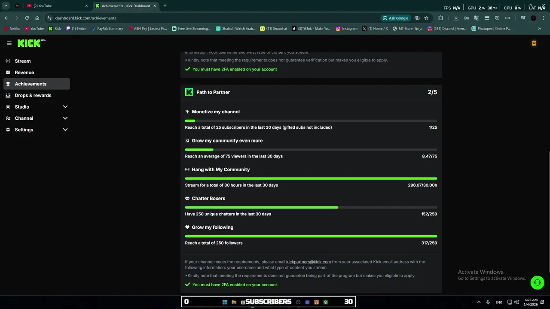
Task: Show more bookmarks with the double chevron
Action: [x=540, y=29]
